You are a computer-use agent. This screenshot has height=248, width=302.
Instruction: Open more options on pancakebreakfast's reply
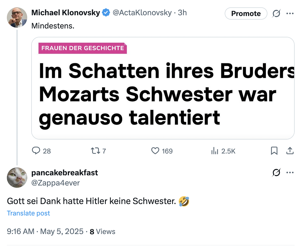[290, 173]
